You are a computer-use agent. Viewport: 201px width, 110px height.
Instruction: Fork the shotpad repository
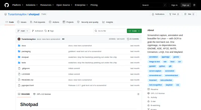[174, 14]
